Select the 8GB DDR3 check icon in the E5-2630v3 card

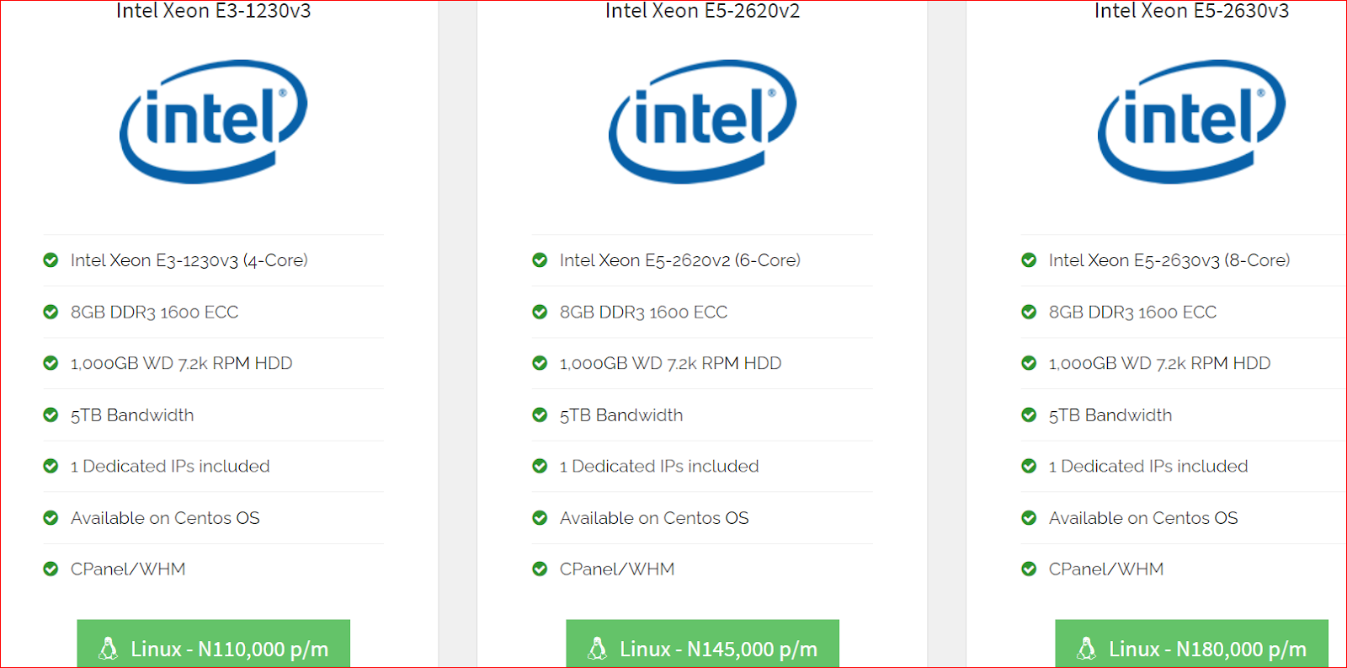(x=1029, y=312)
